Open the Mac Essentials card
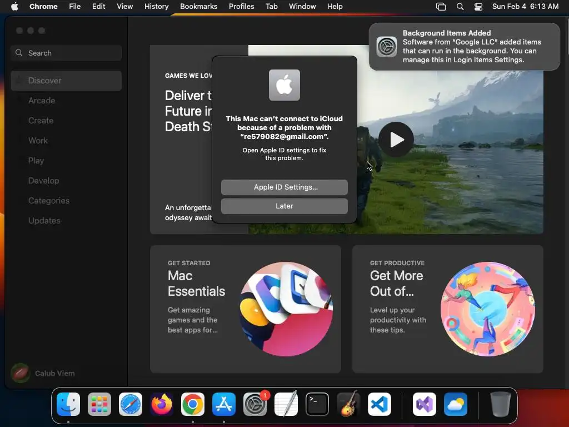Screen dimensions: 569x427 tap(245, 309)
